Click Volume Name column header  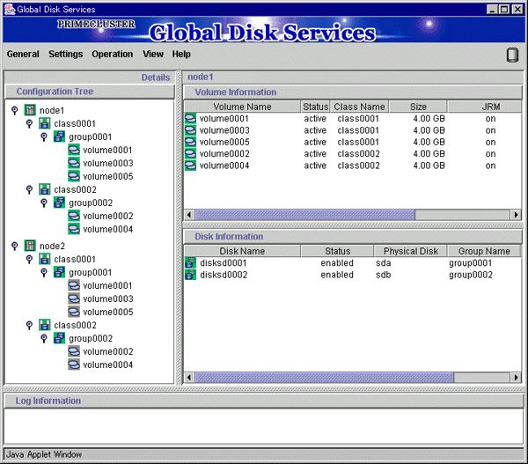click(242, 107)
